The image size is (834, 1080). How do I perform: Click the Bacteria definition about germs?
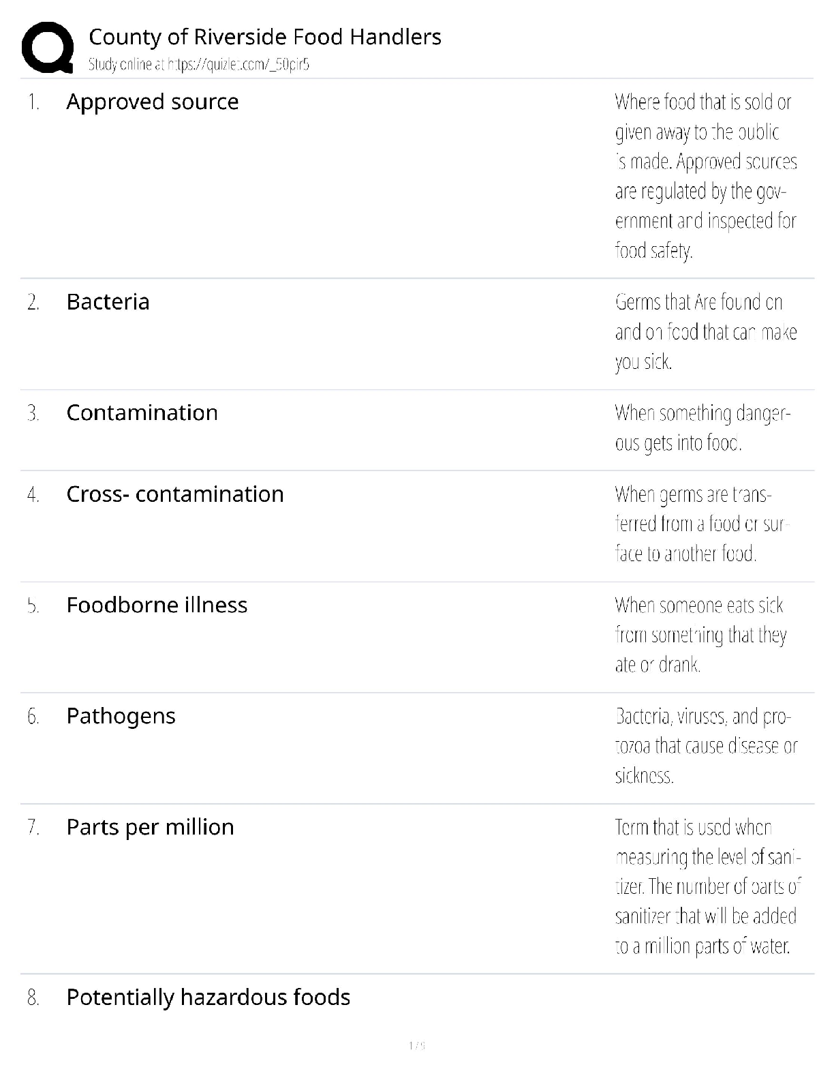coord(705,331)
